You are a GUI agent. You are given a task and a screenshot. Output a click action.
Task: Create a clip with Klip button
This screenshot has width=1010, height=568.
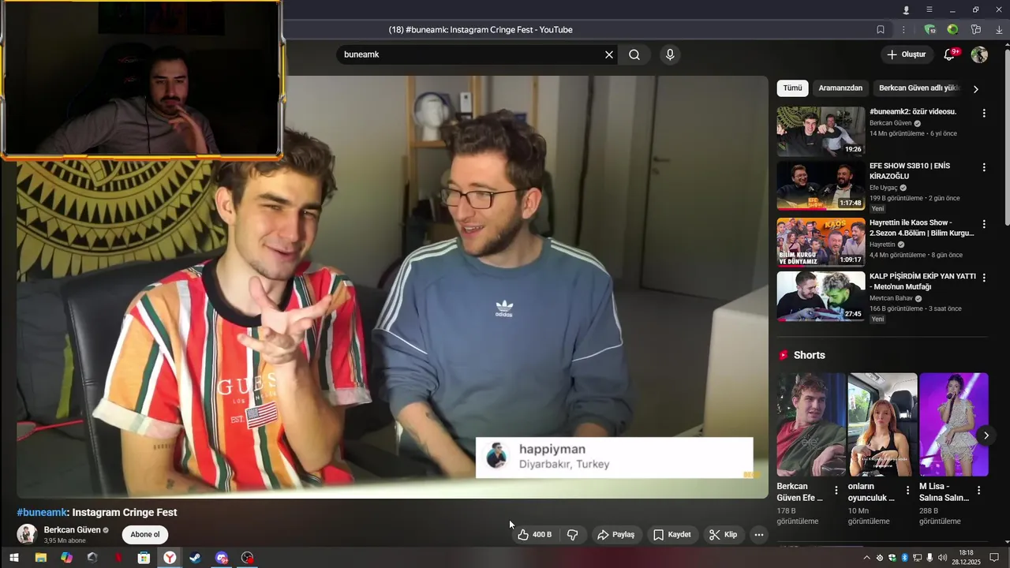coord(724,534)
